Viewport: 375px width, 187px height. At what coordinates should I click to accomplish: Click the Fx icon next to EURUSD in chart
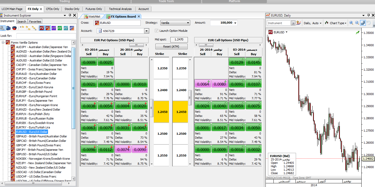point(270,32)
